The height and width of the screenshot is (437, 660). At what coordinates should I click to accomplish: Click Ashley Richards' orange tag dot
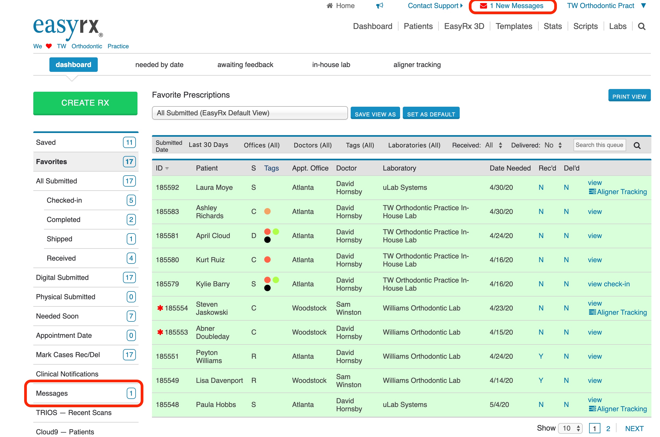pos(267,211)
